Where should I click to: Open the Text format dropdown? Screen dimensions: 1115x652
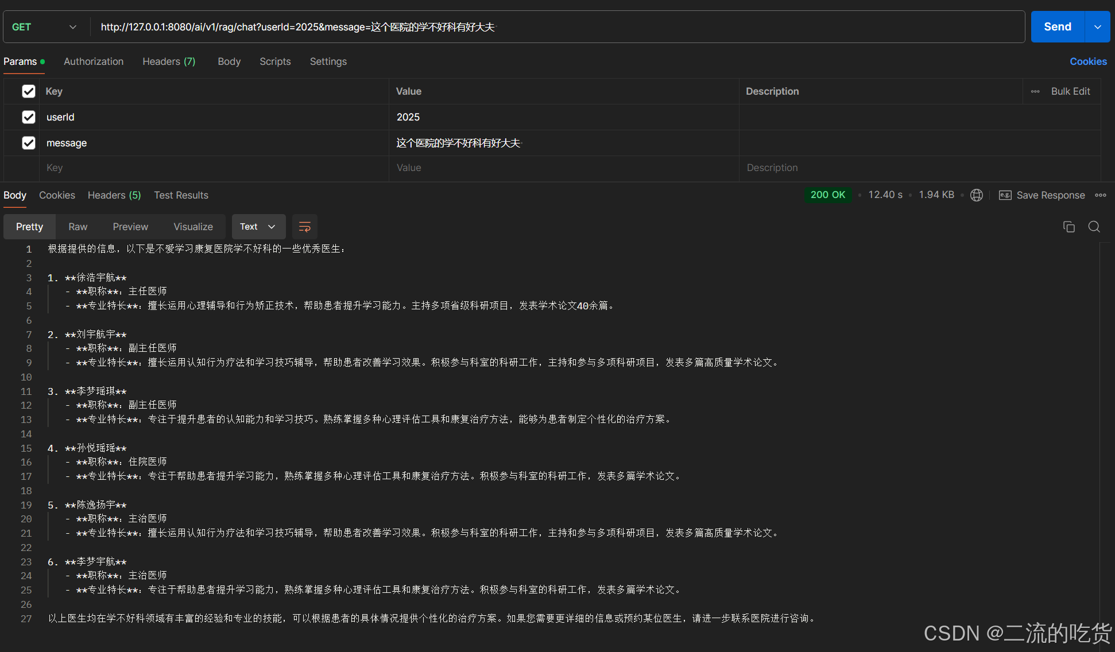tap(258, 227)
